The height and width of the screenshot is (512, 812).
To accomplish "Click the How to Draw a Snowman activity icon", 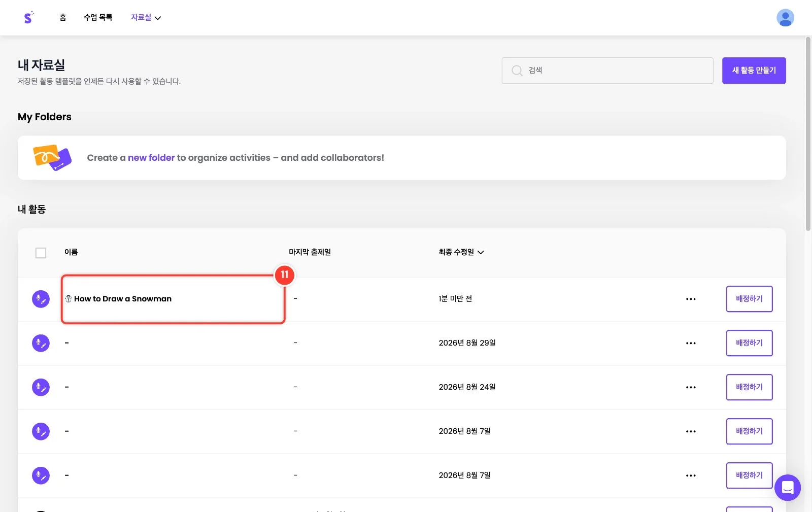I will click(x=41, y=299).
